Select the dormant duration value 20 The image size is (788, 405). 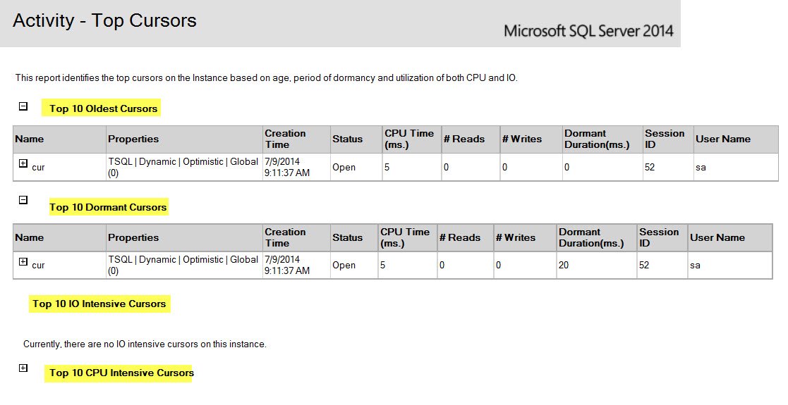564,266
